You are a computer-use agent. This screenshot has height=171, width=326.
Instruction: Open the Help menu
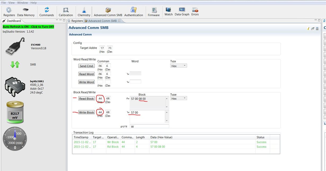point(34,3)
